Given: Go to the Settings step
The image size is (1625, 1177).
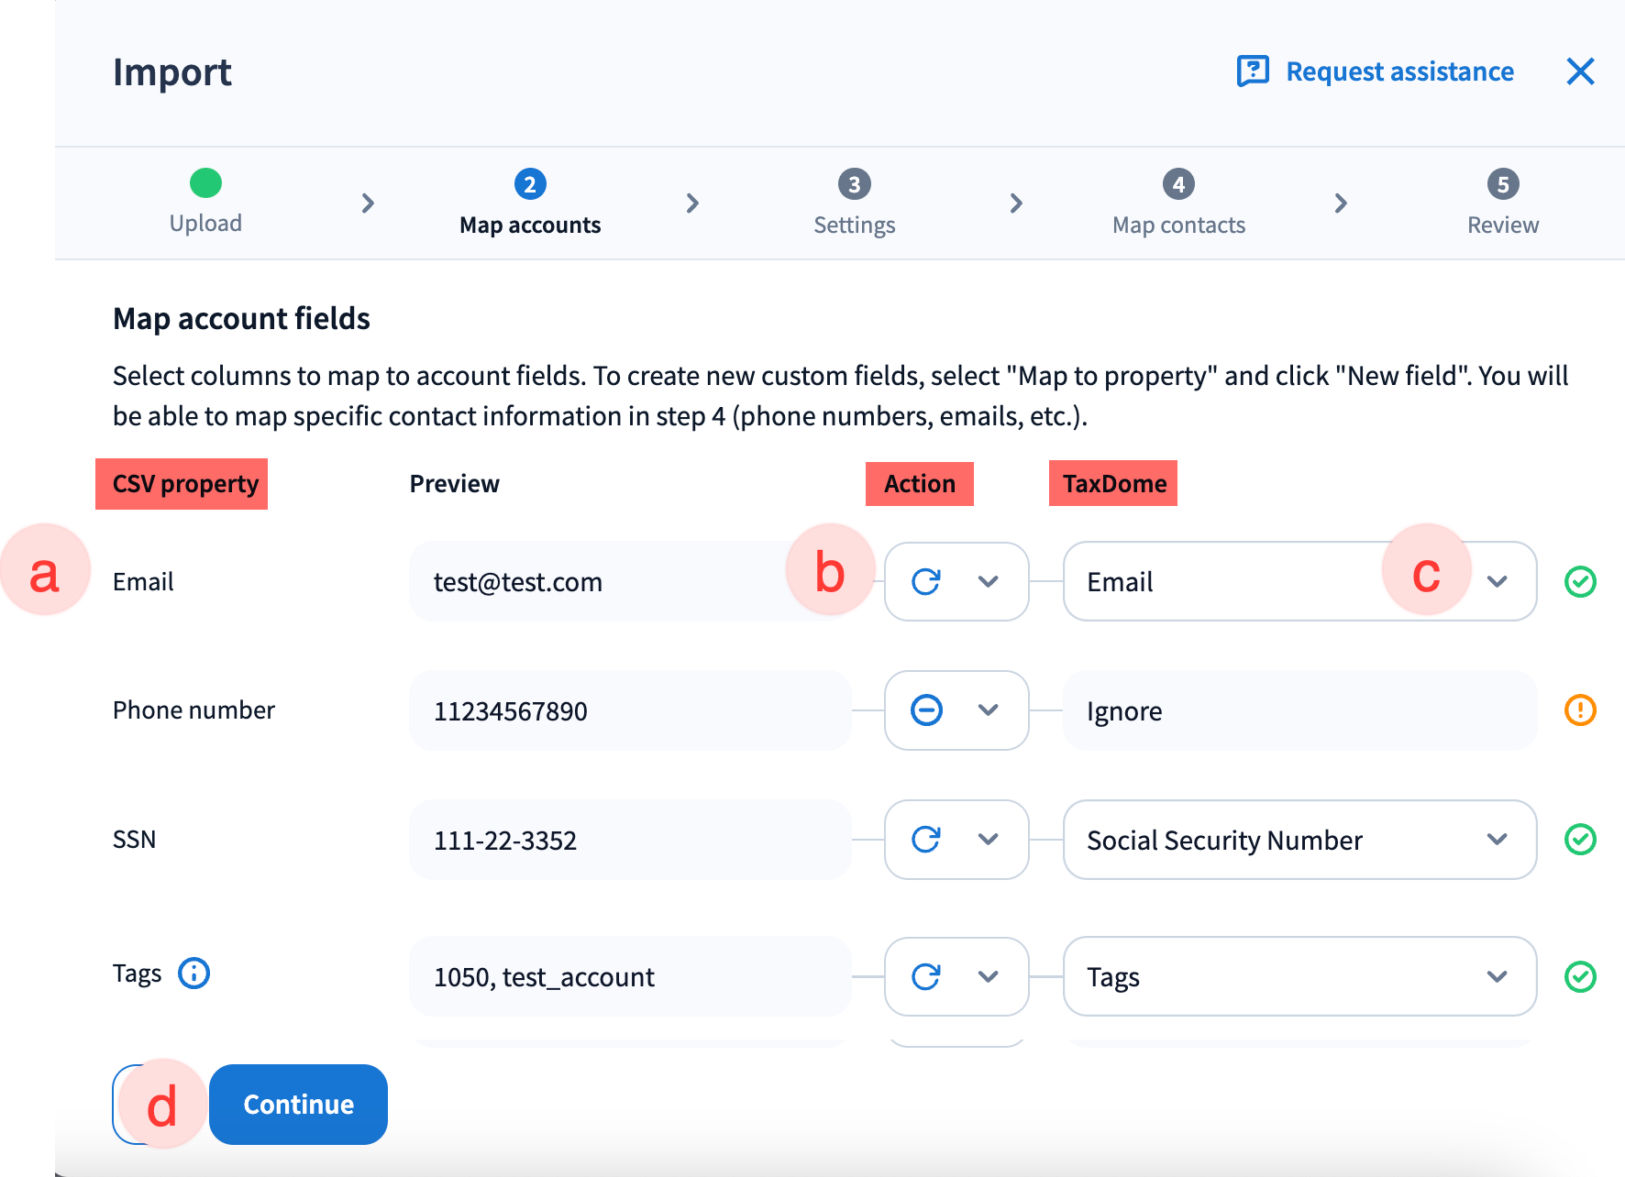Looking at the screenshot, I should pos(854,203).
